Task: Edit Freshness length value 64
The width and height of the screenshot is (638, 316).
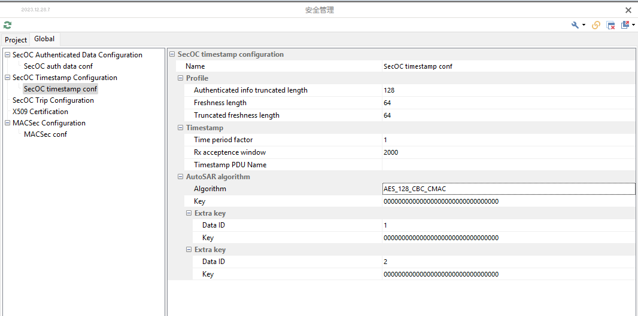Action: (509, 103)
